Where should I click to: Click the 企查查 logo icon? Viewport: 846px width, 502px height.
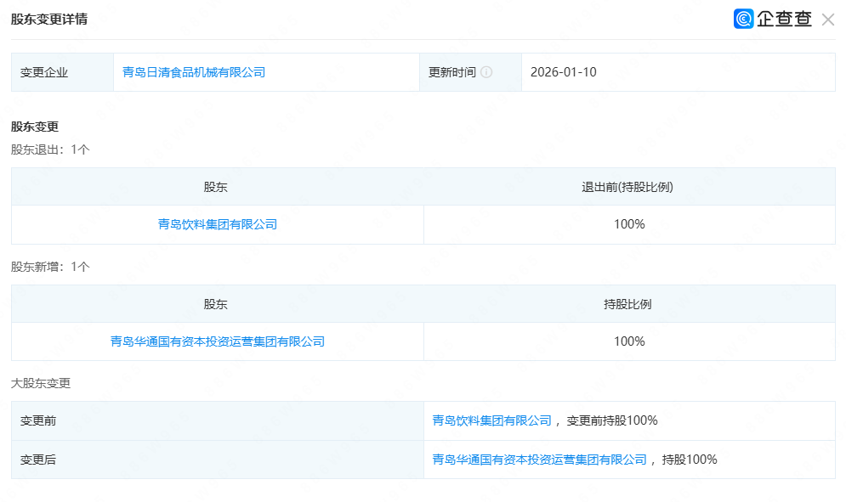click(x=743, y=19)
